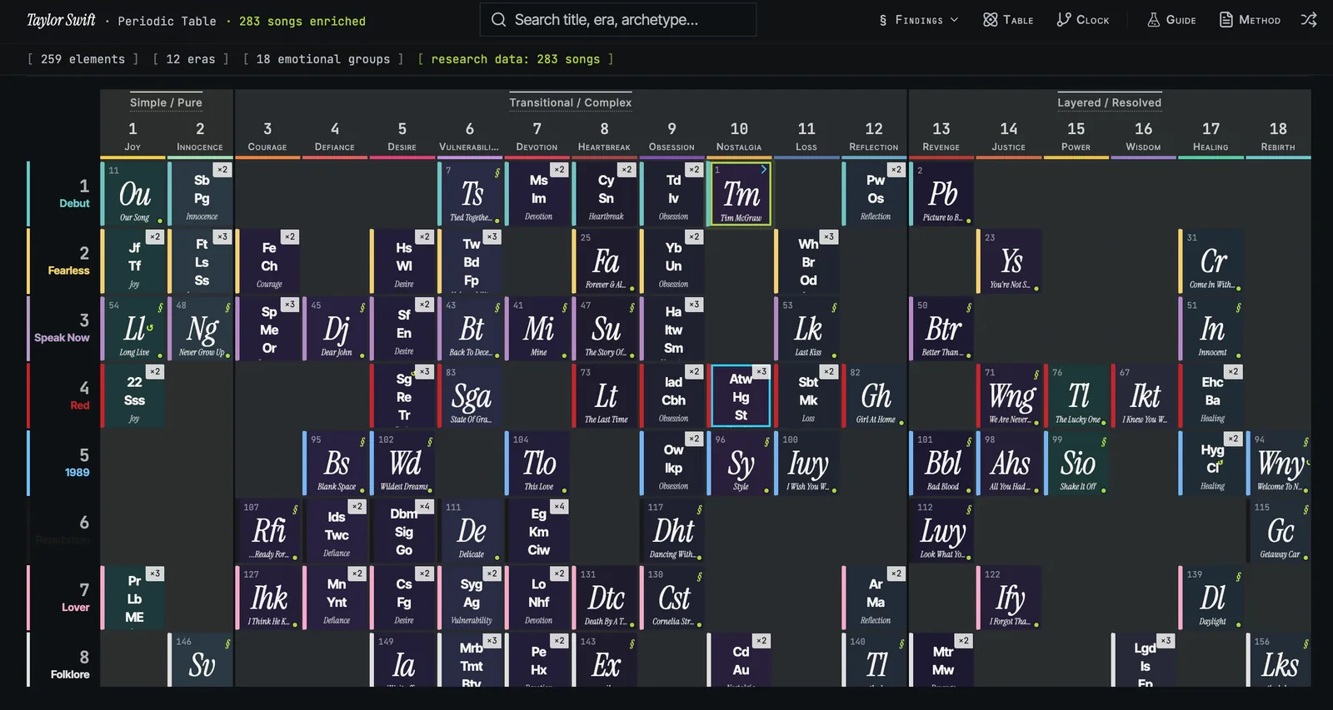The image size is (1333, 710).
Task: Click the Taylor Swift logo title
Action: tap(61, 20)
